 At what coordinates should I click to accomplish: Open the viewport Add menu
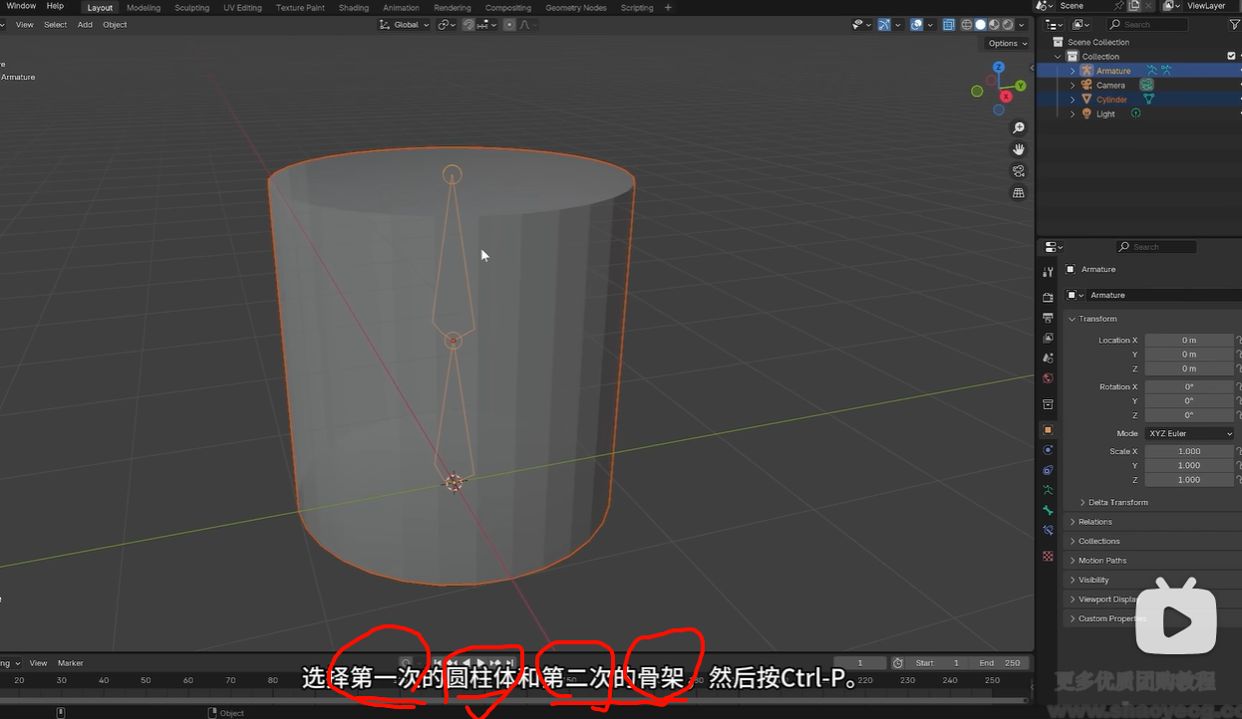tap(85, 25)
